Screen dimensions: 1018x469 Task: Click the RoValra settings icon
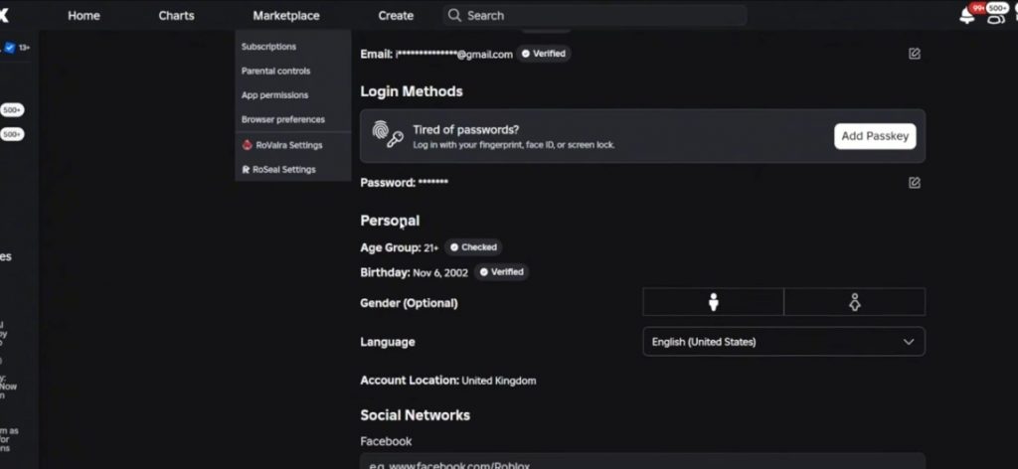point(247,145)
